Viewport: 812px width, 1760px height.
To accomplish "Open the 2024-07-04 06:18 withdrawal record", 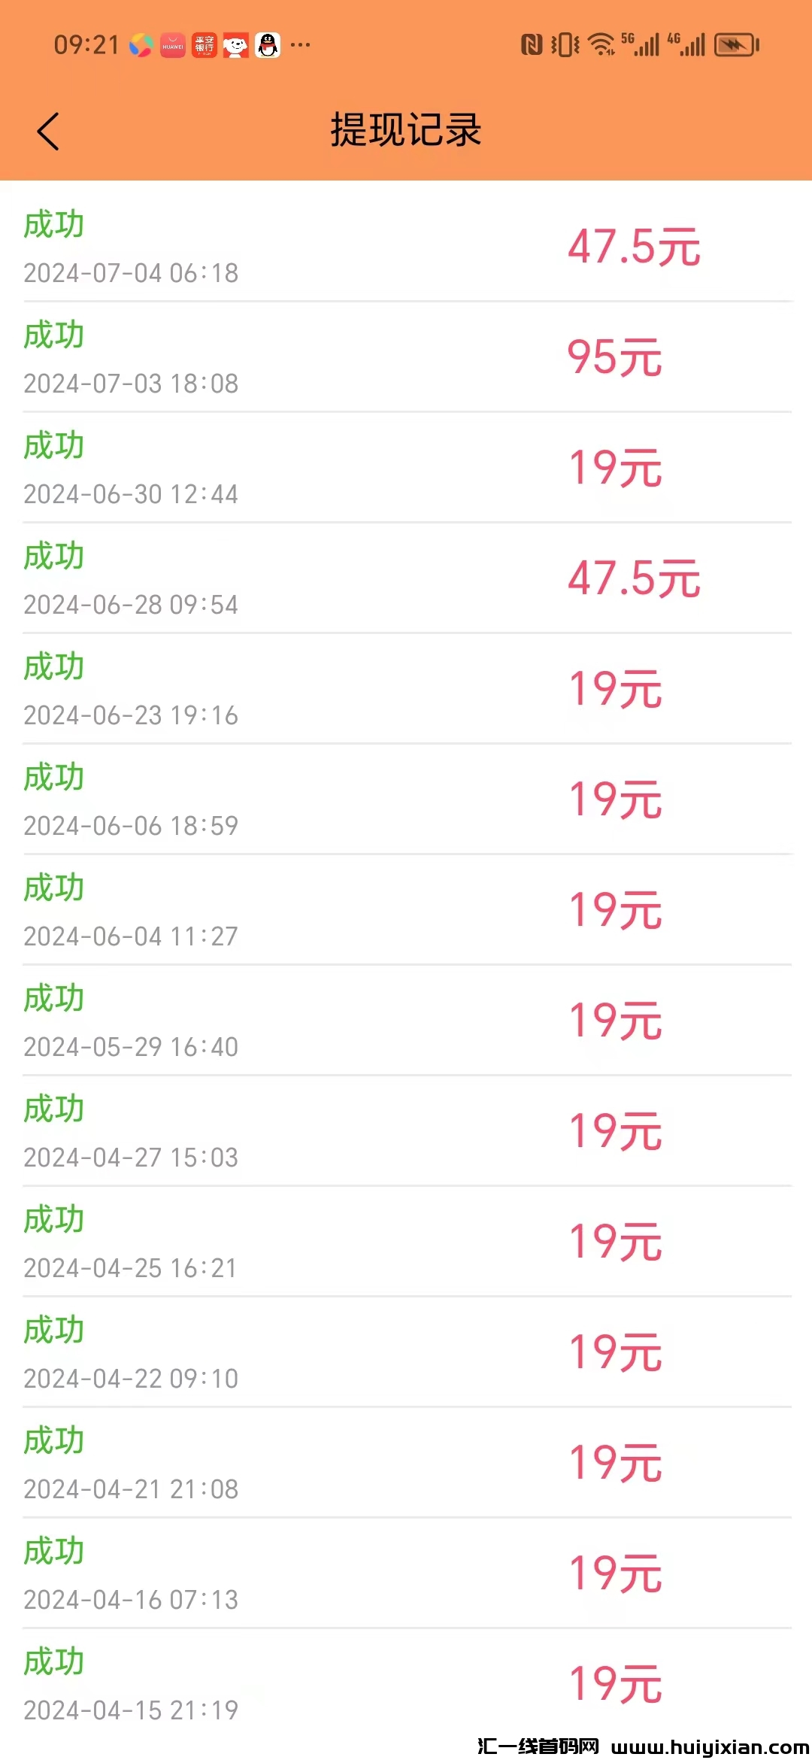I will tap(131, 273).
